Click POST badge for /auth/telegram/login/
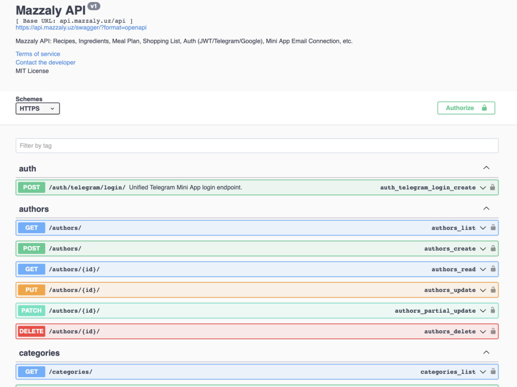Screen dimensions: 517x387 32,187
